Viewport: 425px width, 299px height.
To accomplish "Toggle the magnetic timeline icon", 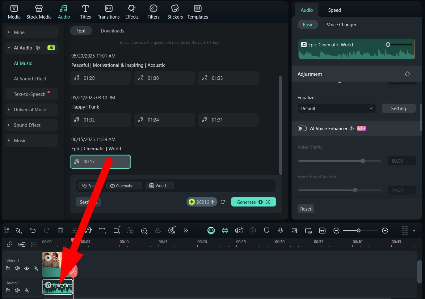I will click(x=225, y=230).
